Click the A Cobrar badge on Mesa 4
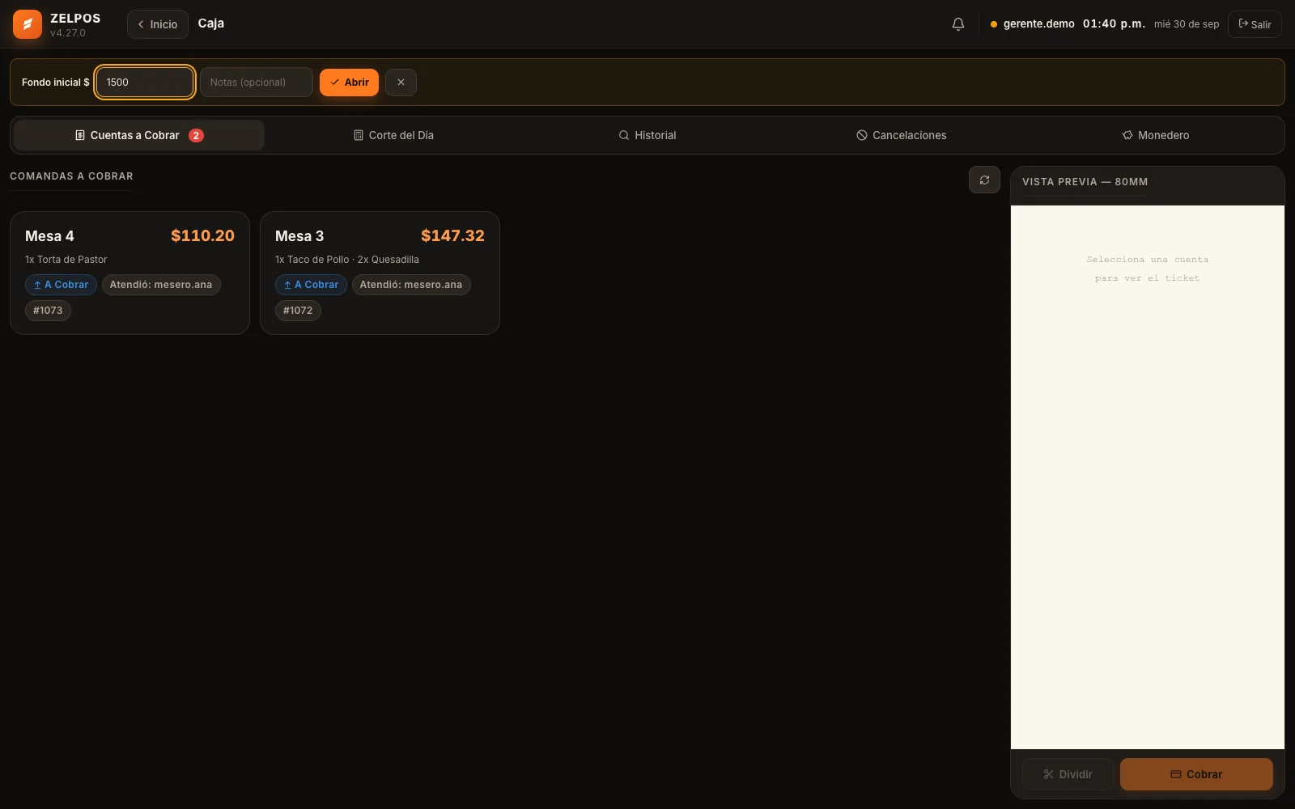The height and width of the screenshot is (809, 1295). click(x=61, y=285)
